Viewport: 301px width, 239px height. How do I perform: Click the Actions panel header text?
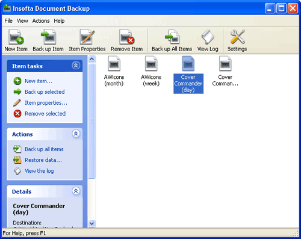[x=22, y=134]
